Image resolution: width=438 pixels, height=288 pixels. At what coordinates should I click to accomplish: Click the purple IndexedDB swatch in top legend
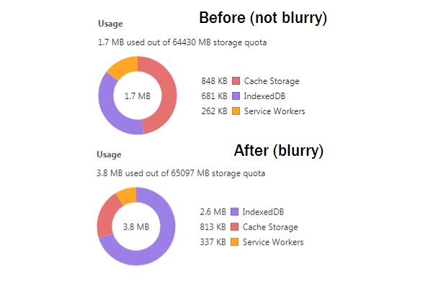click(236, 96)
